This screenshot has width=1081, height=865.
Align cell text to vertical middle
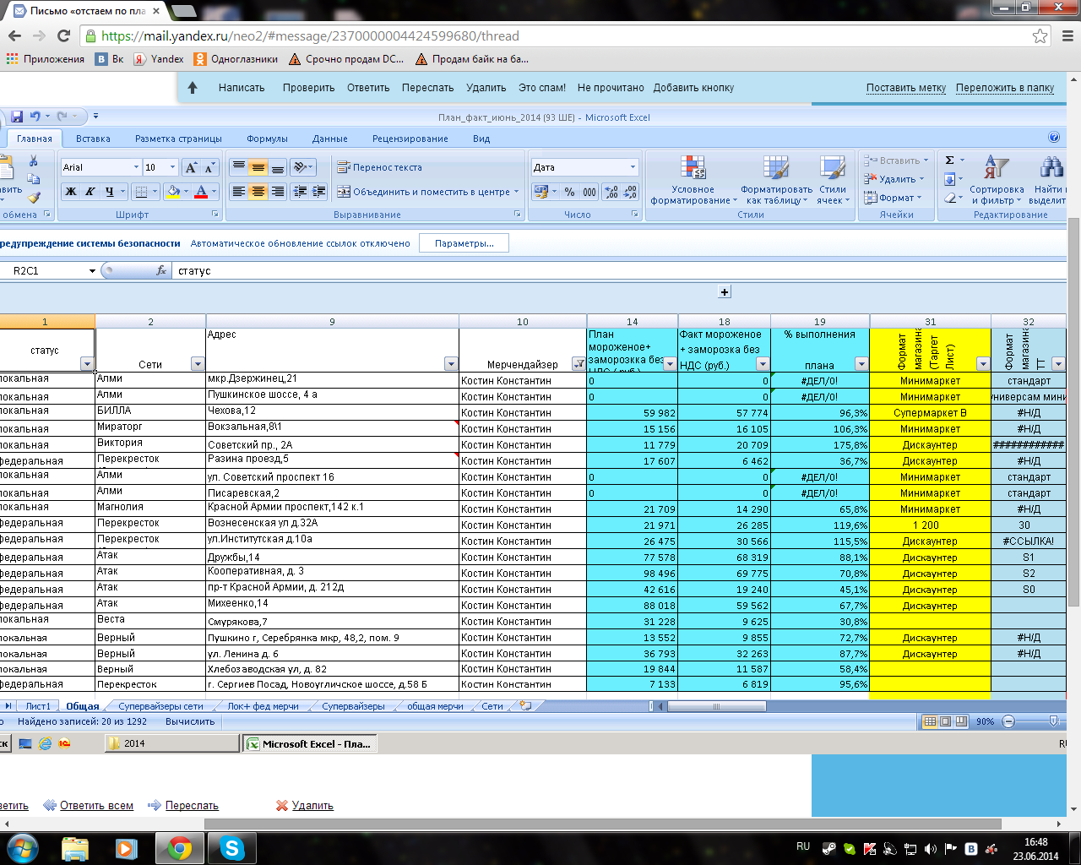[x=258, y=167]
